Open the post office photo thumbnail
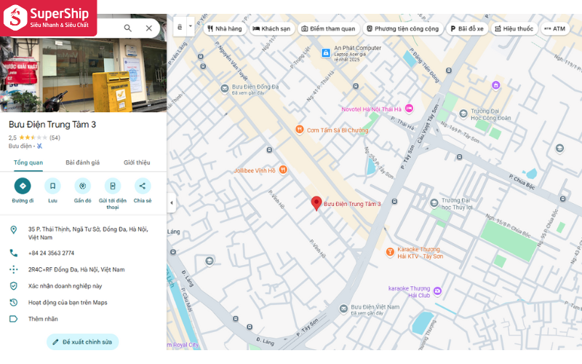The width and height of the screenshot is (582, 364). [83, 75]
